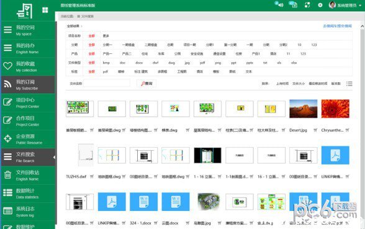Image resolution: width=365 pixels, height=229 pixels.
Task: Click the 去借阅车提交借阅 link
Action: click(337, 26)
